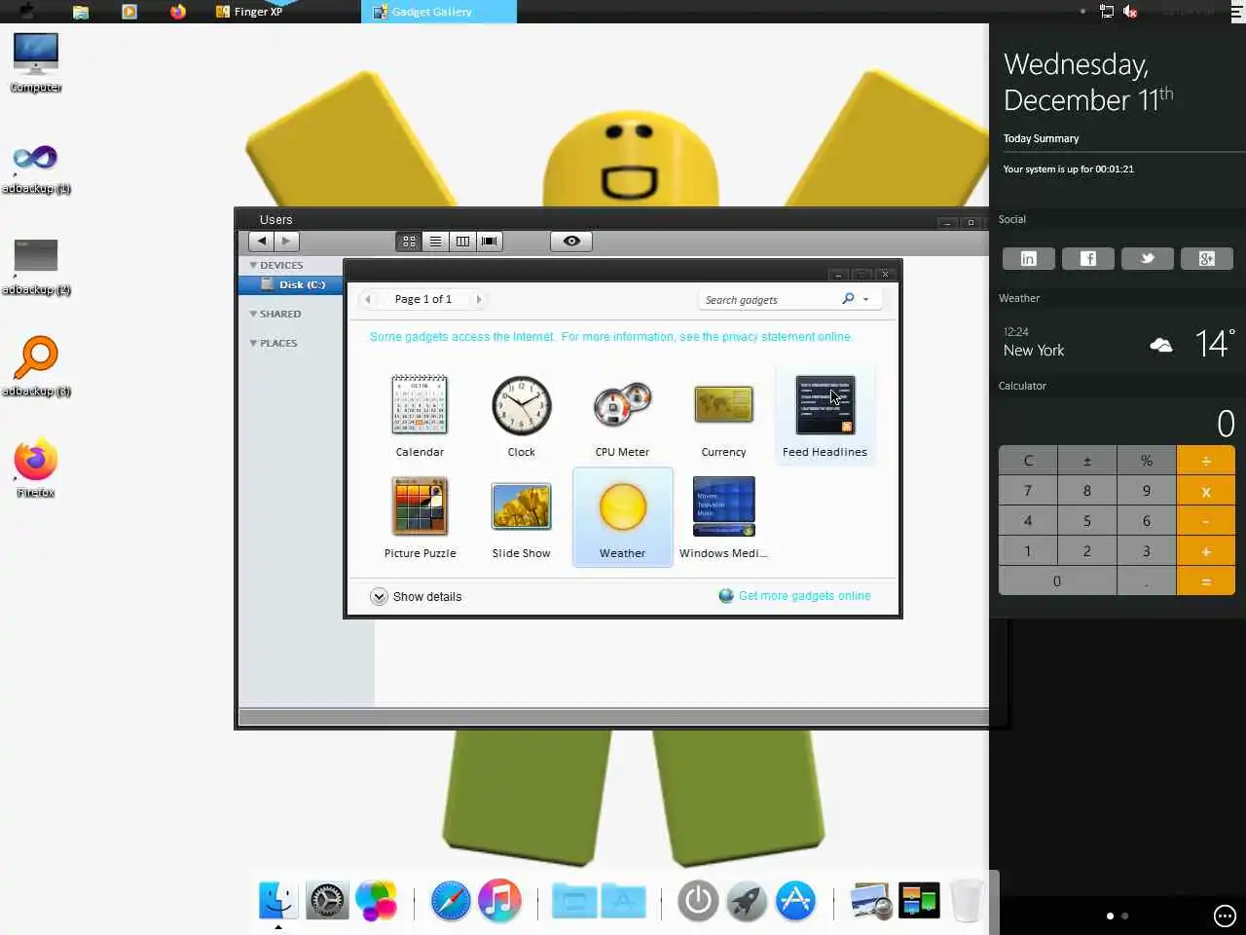Collapse the DEVICES section
This screenshot has height=935, width=1246.
253,265
